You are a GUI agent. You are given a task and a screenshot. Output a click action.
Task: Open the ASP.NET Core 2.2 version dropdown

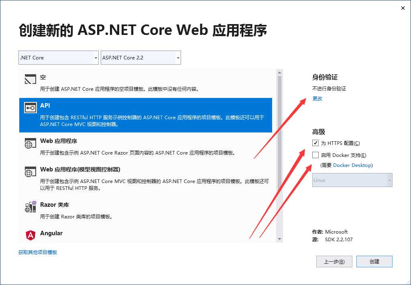coord(141,58)
